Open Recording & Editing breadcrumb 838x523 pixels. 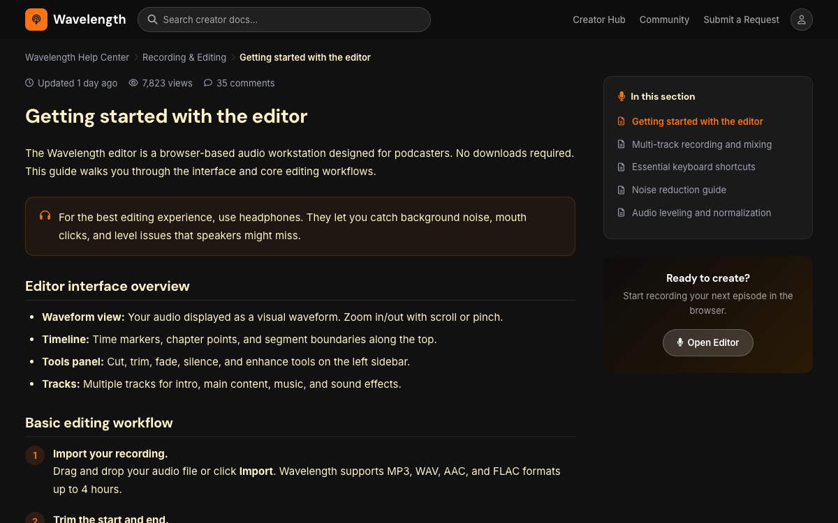pyautogui.click(x=184, y=57)
